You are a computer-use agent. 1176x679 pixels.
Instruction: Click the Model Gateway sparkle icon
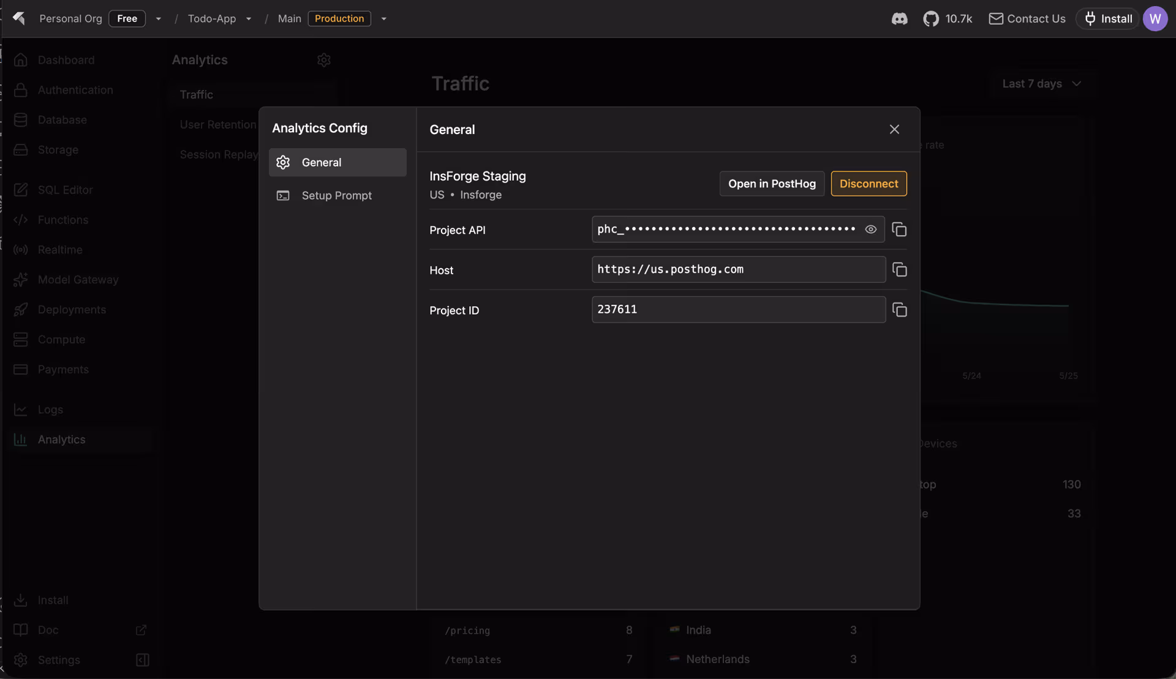pos(21,280)
